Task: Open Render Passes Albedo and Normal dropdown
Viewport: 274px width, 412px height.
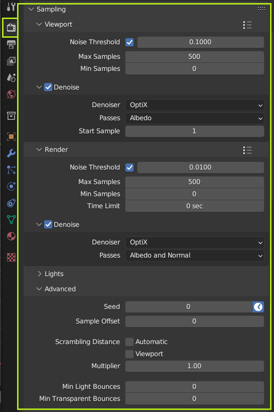Action: [195, 256]
